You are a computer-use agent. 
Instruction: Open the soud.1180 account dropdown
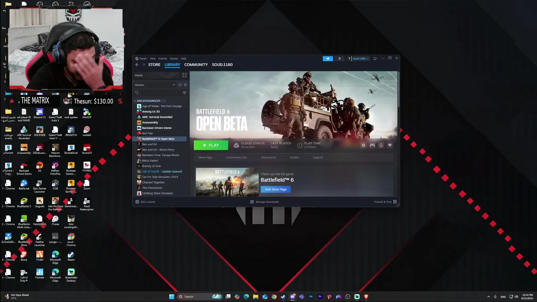tap(360, 59)
